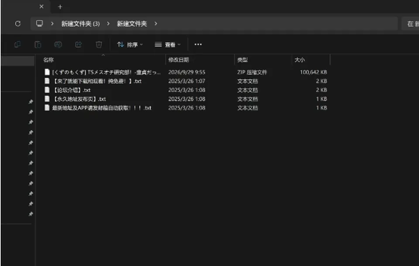
Task: Select the 最新地址及APP请发邮箱自动获取 txt file name
Action: pyautogui.click(x=102, y=108)
